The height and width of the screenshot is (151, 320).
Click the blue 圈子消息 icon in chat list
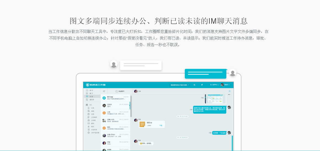point(104,98)
